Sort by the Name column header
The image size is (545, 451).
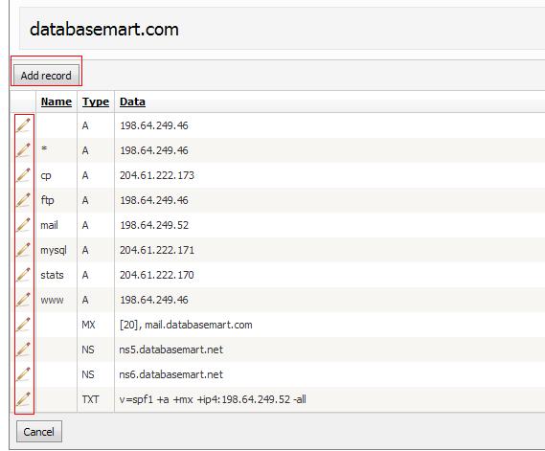56,101
